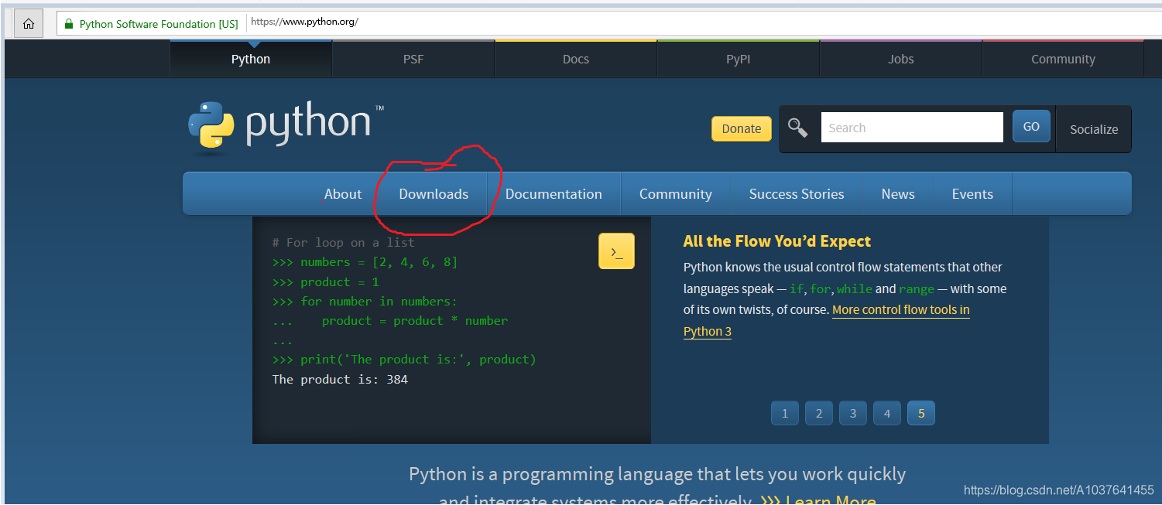This screenshot has width=1162, height=505.
Task: Open the Events navigation menu
Action: coord(972,194)
